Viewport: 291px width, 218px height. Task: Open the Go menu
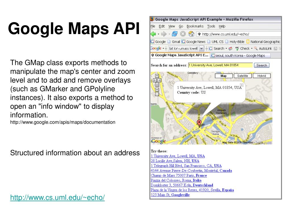[181, 26]
